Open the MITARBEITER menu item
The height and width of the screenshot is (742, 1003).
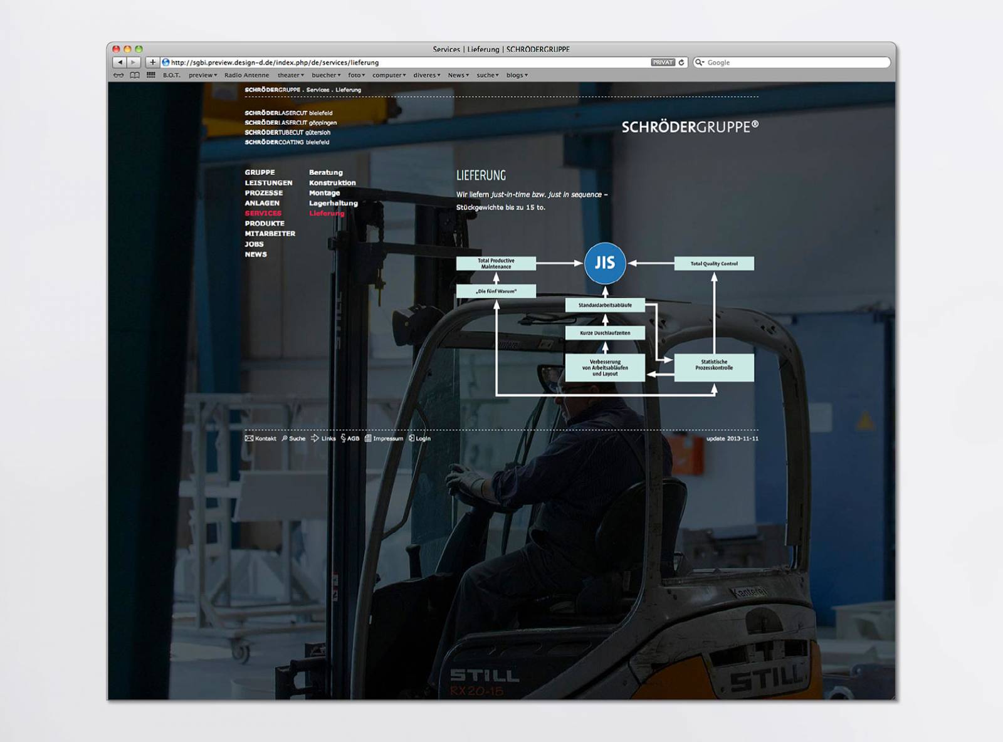[x=270, y=234]
